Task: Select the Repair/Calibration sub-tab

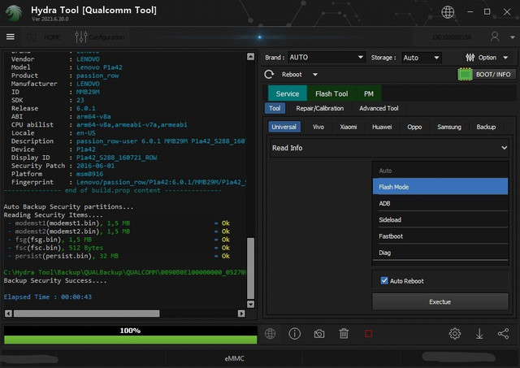Action: [319, 108]
